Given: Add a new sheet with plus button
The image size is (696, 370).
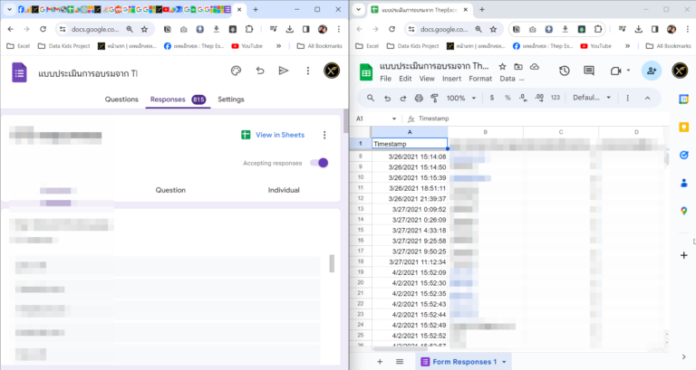Looking at the screenshot, I should (380, 362).
